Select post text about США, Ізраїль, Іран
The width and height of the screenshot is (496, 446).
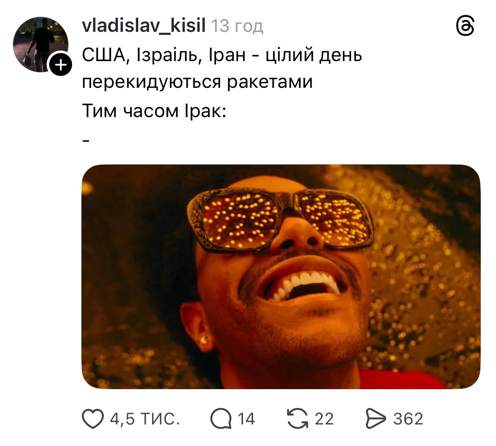222,55
